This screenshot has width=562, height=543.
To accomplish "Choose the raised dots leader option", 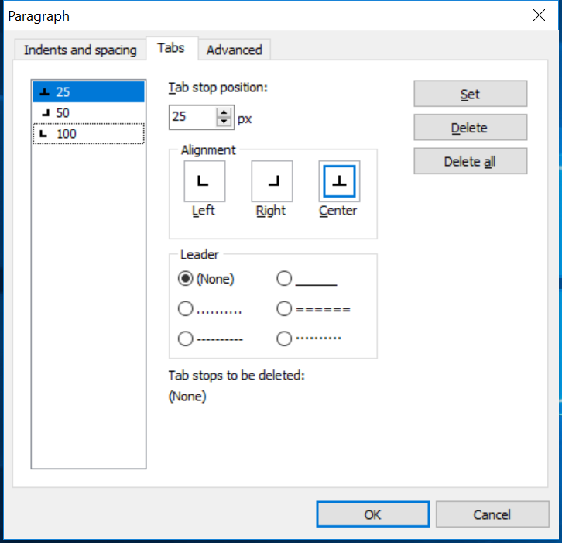I will point(284,339).
